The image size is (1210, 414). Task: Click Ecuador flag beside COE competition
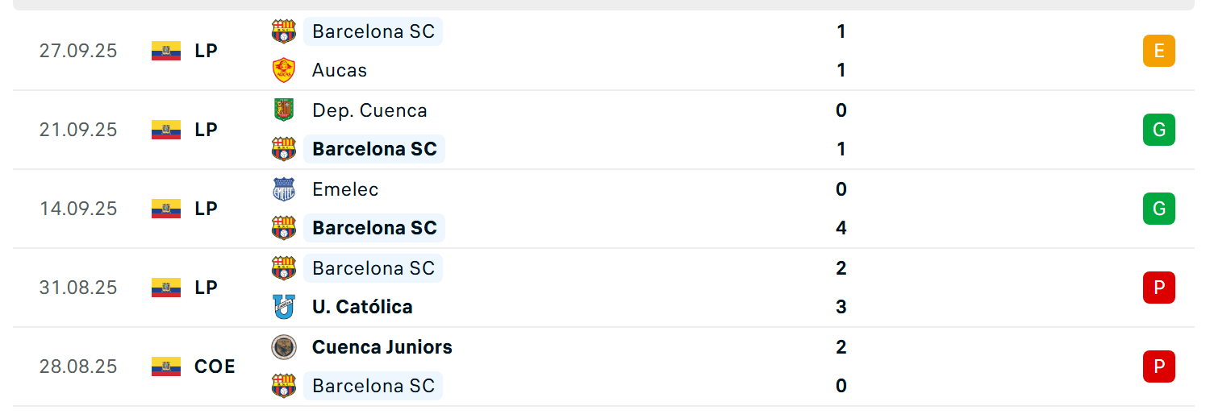coord(166,366)
